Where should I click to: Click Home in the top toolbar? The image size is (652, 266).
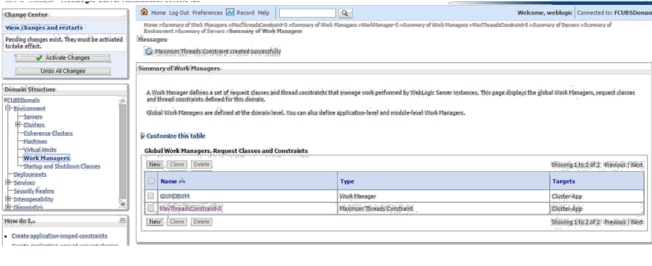(x=158, y=13)
